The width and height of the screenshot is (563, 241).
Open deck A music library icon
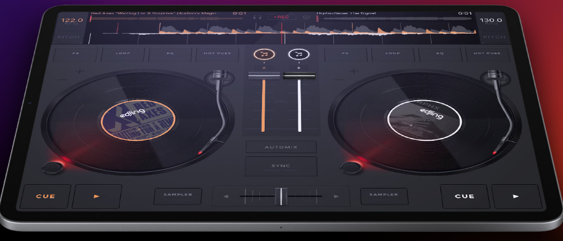pyautogui.click(x=264, y=55)
